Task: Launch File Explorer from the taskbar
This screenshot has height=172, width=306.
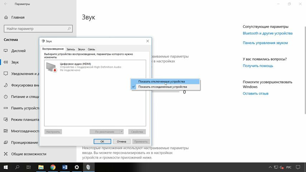Action: tap(41, 167)
